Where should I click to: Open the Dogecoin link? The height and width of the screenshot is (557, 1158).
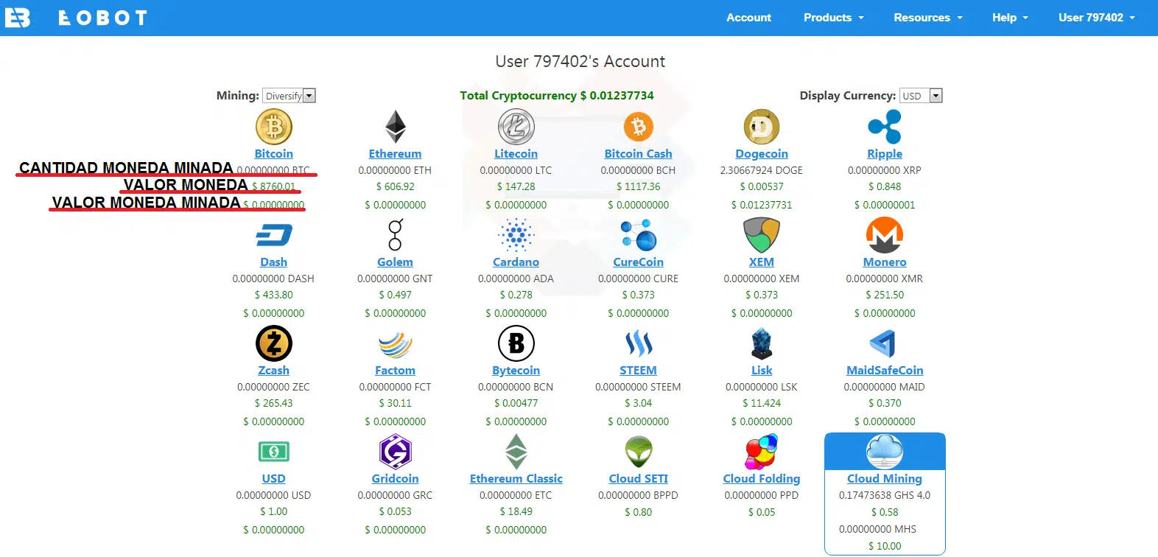(762, 154)
